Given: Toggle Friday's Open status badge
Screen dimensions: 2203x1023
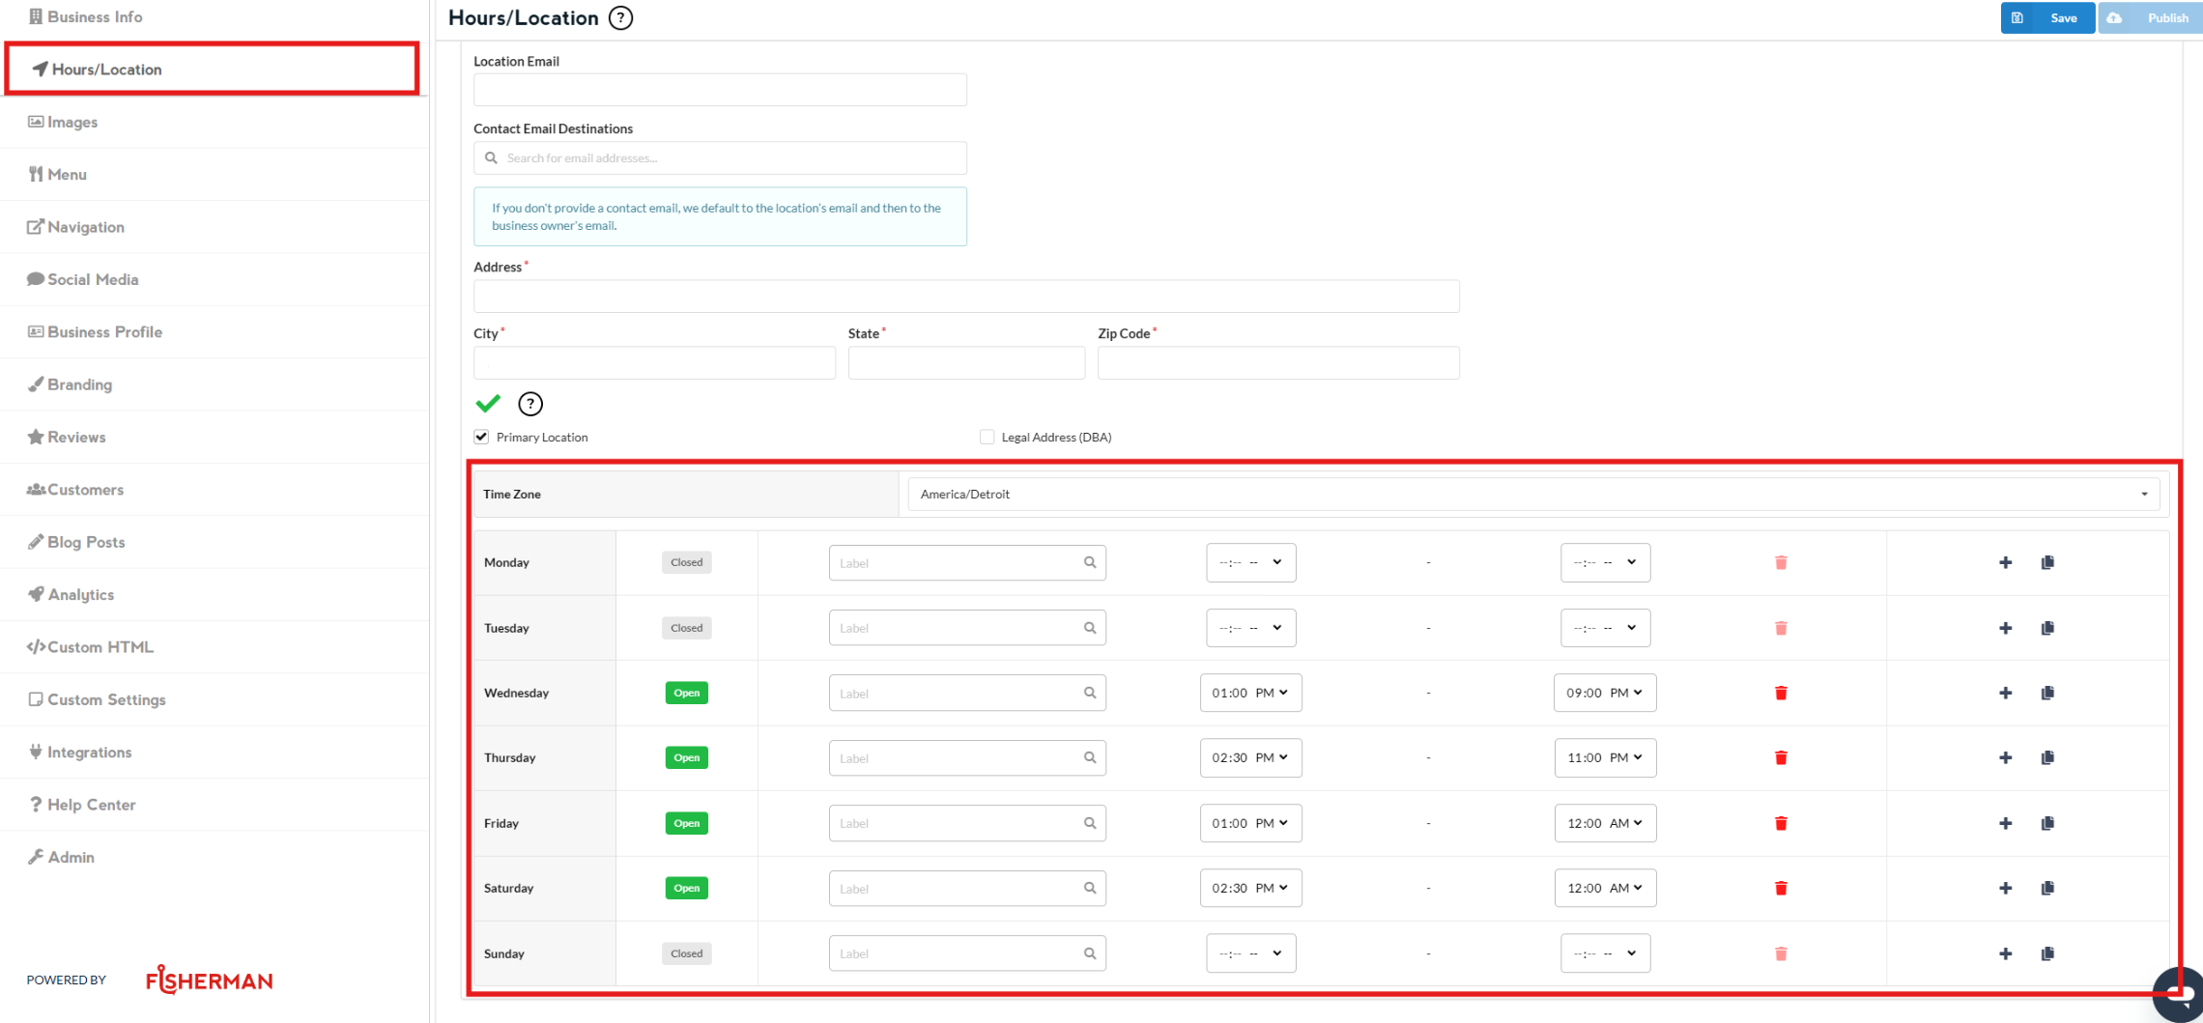Looking at the screenshot, I should [686, 823].
